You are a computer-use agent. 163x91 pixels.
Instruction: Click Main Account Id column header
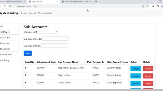tap(96, 62)
